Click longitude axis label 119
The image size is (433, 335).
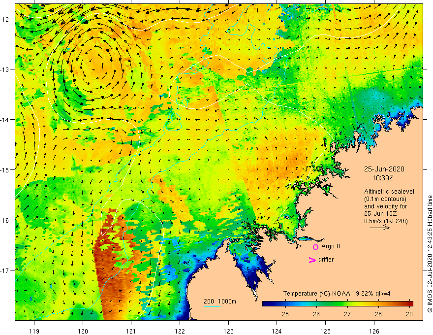(34, 331)
